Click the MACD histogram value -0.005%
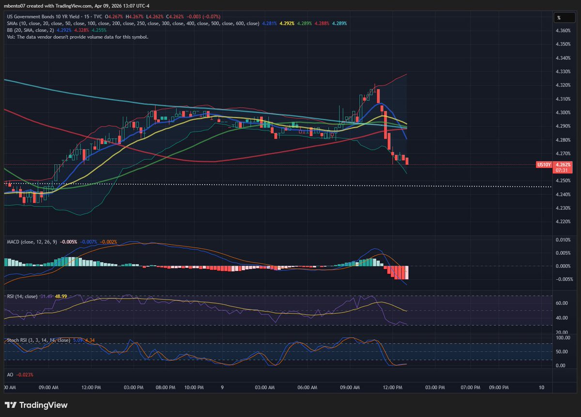This screenshot has width=581, height=417. tap(69, 241)
